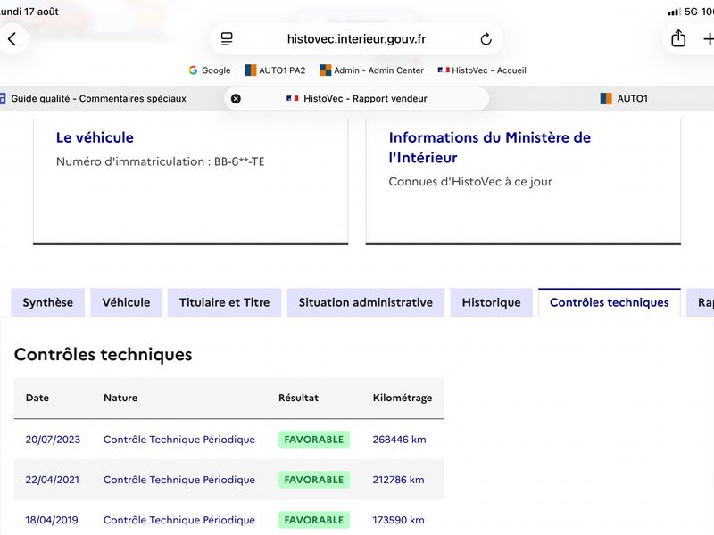714x535 pixels.
Task: Open the page format menu icon in the address bar
Action: coord(227,39)
